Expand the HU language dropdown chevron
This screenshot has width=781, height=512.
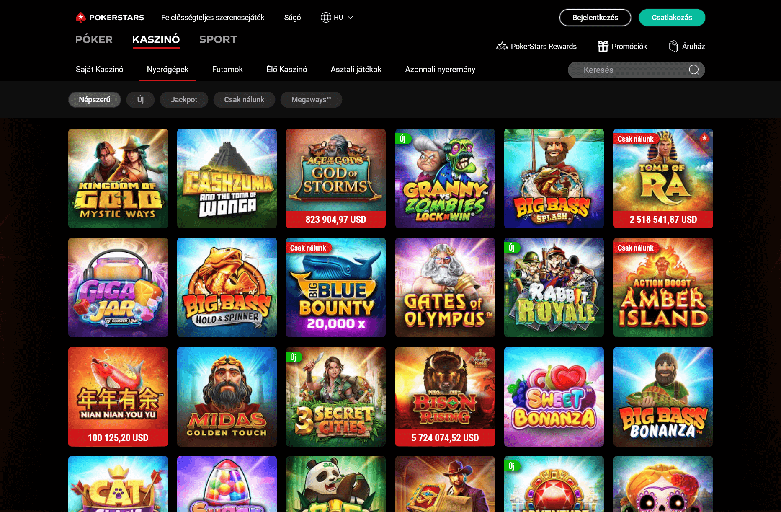click(351, 17)
